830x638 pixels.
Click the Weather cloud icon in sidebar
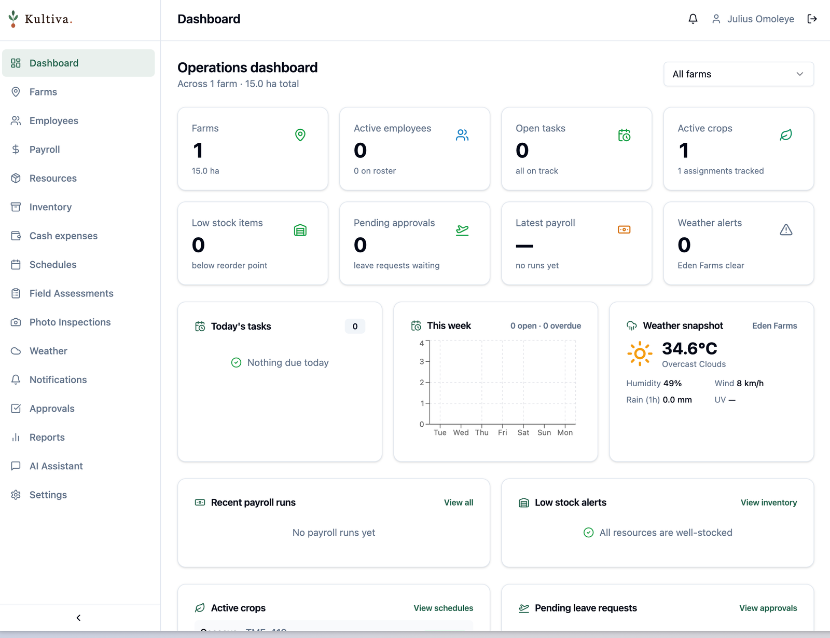(16, 351)
